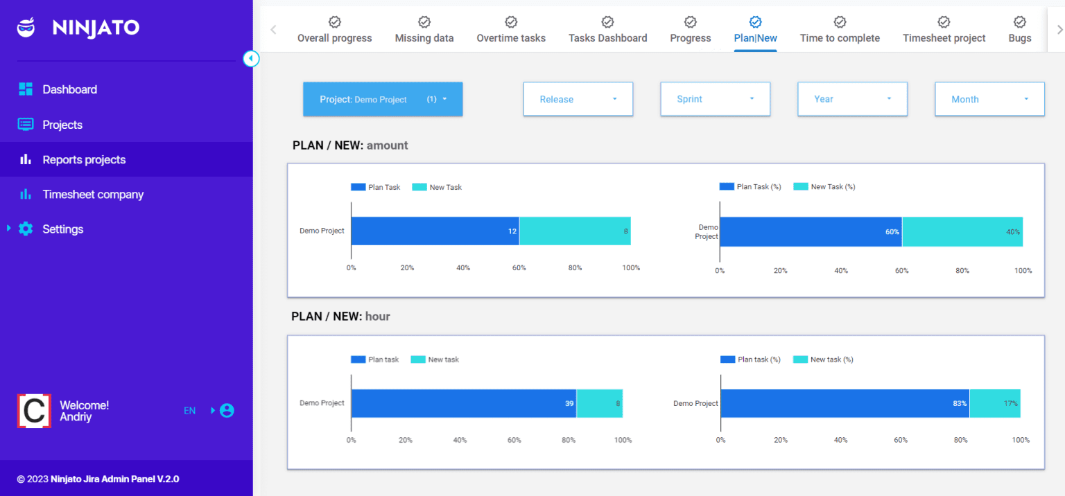The image size is (1065, 496).
Task: Click the checkmark badge above Overall progress
Action: 334,21
